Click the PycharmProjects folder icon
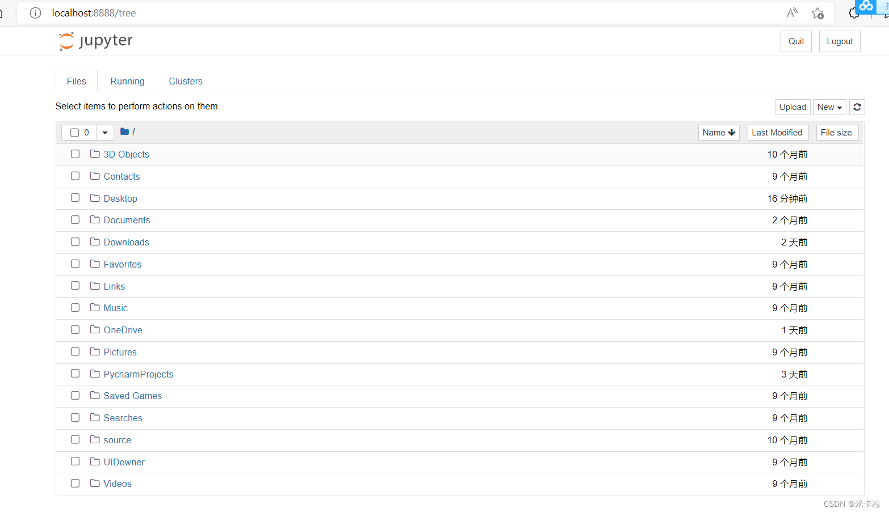 pyautogui.click(x=95, y=374)
